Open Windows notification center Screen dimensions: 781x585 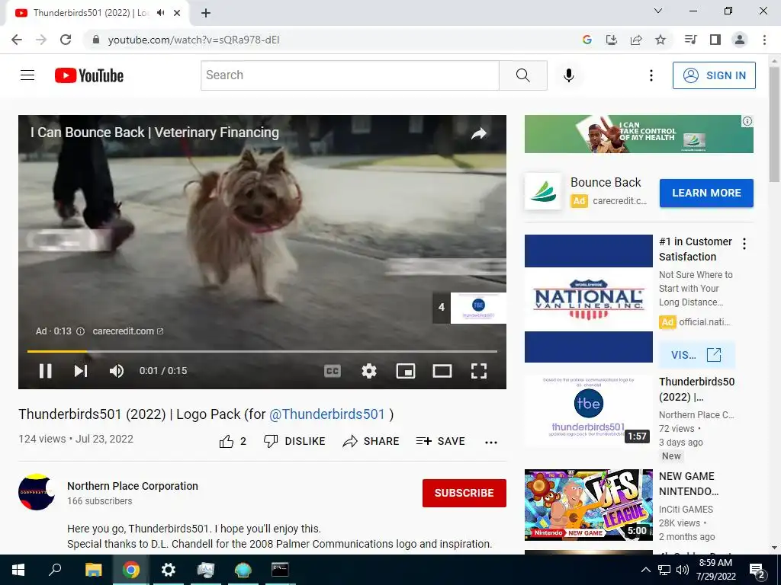[x=757, y=570]
